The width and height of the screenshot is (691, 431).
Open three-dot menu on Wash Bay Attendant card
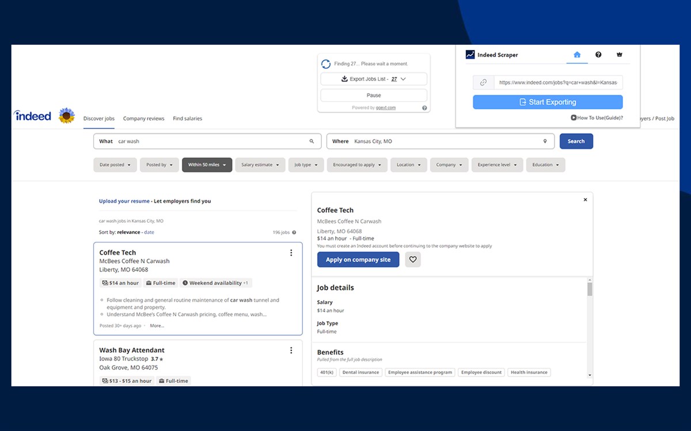click(x=291, y=351)
